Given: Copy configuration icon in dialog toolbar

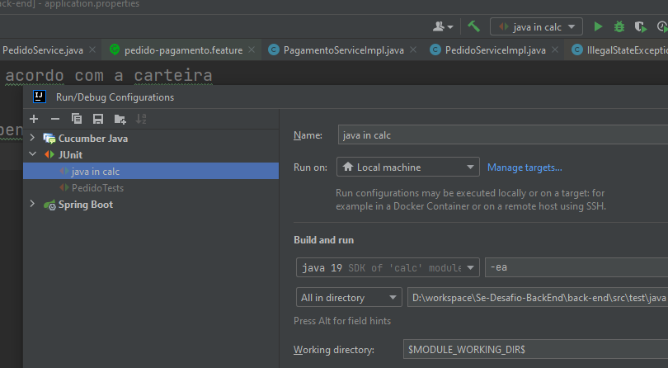Looking at the screenshot, I should tap(77, 119).
